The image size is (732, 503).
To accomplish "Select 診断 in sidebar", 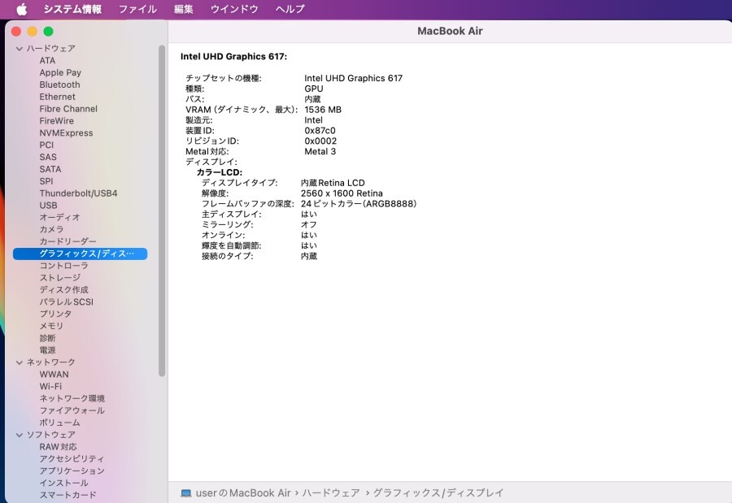I will point(48,338).
